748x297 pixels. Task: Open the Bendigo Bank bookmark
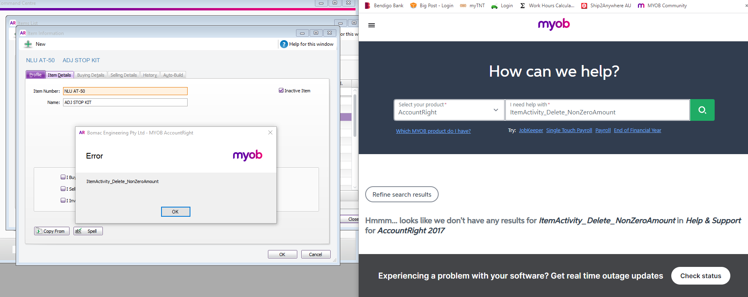[384, 6]
